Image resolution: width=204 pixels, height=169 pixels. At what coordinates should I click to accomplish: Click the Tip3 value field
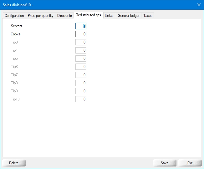click(81, 42)
